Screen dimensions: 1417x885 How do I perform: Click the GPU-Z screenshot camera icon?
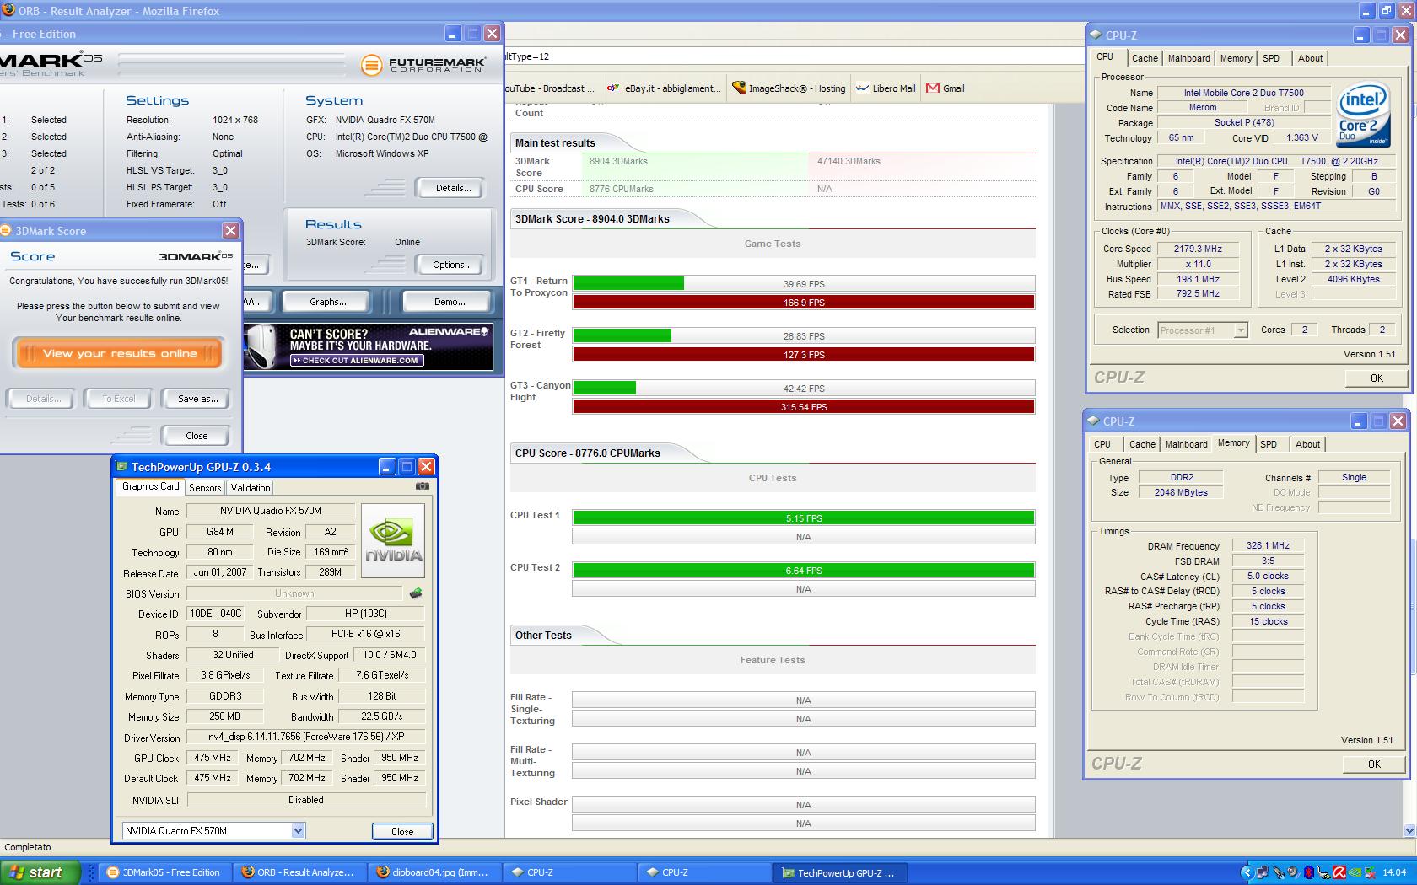(x=423, y=485)
